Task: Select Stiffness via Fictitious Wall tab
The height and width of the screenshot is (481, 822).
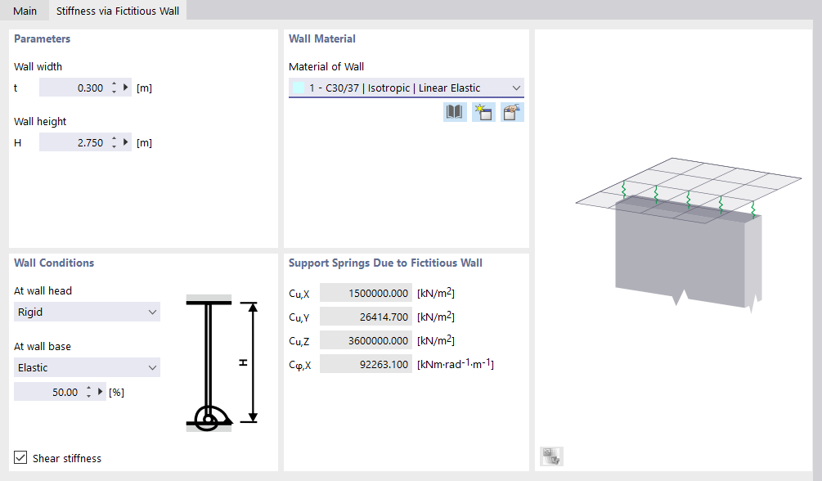Action: (x=118, y=11)
